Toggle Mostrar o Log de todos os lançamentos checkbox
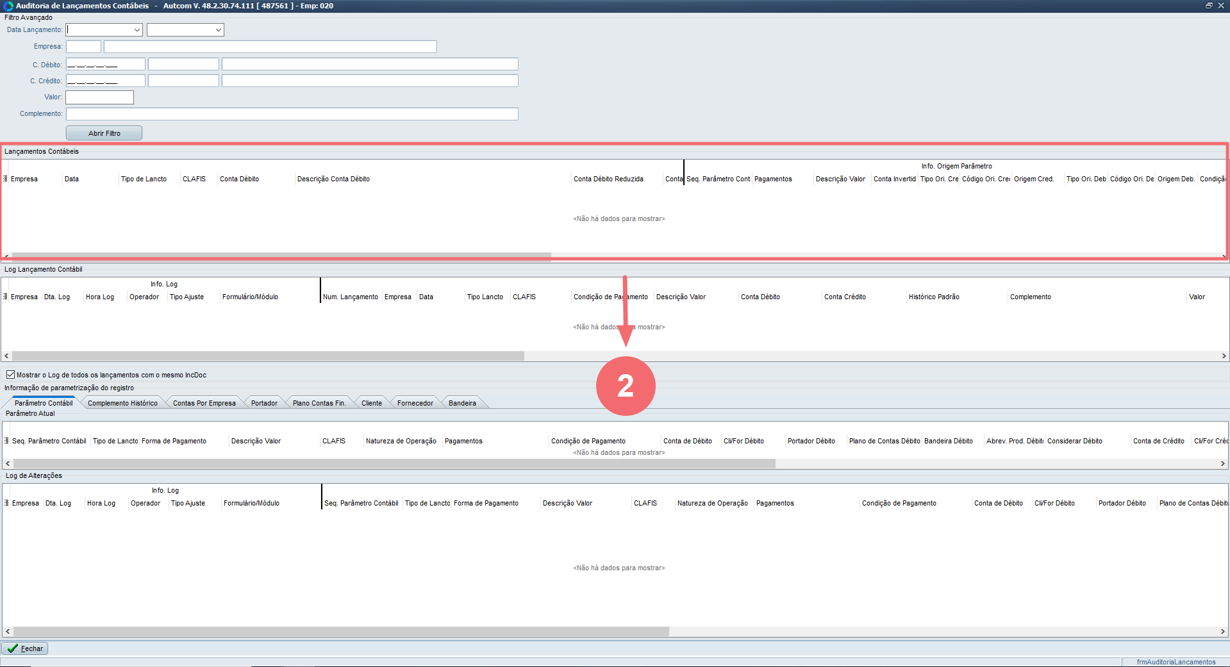The height and width of the screenshot is (667, 1230). pyautogui.click(x=10, y=375)
